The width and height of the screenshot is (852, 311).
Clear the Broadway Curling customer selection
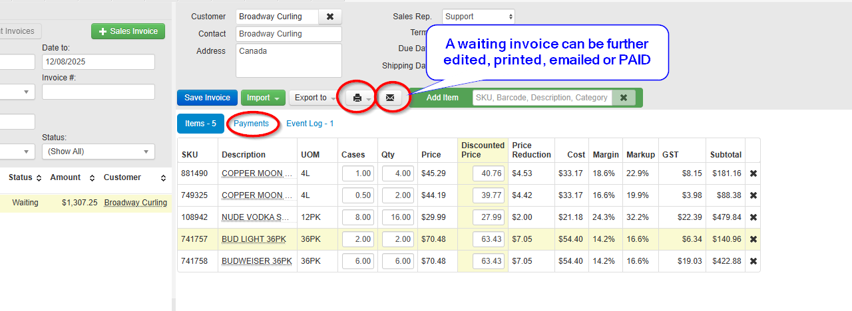click(x=330, y=17)
